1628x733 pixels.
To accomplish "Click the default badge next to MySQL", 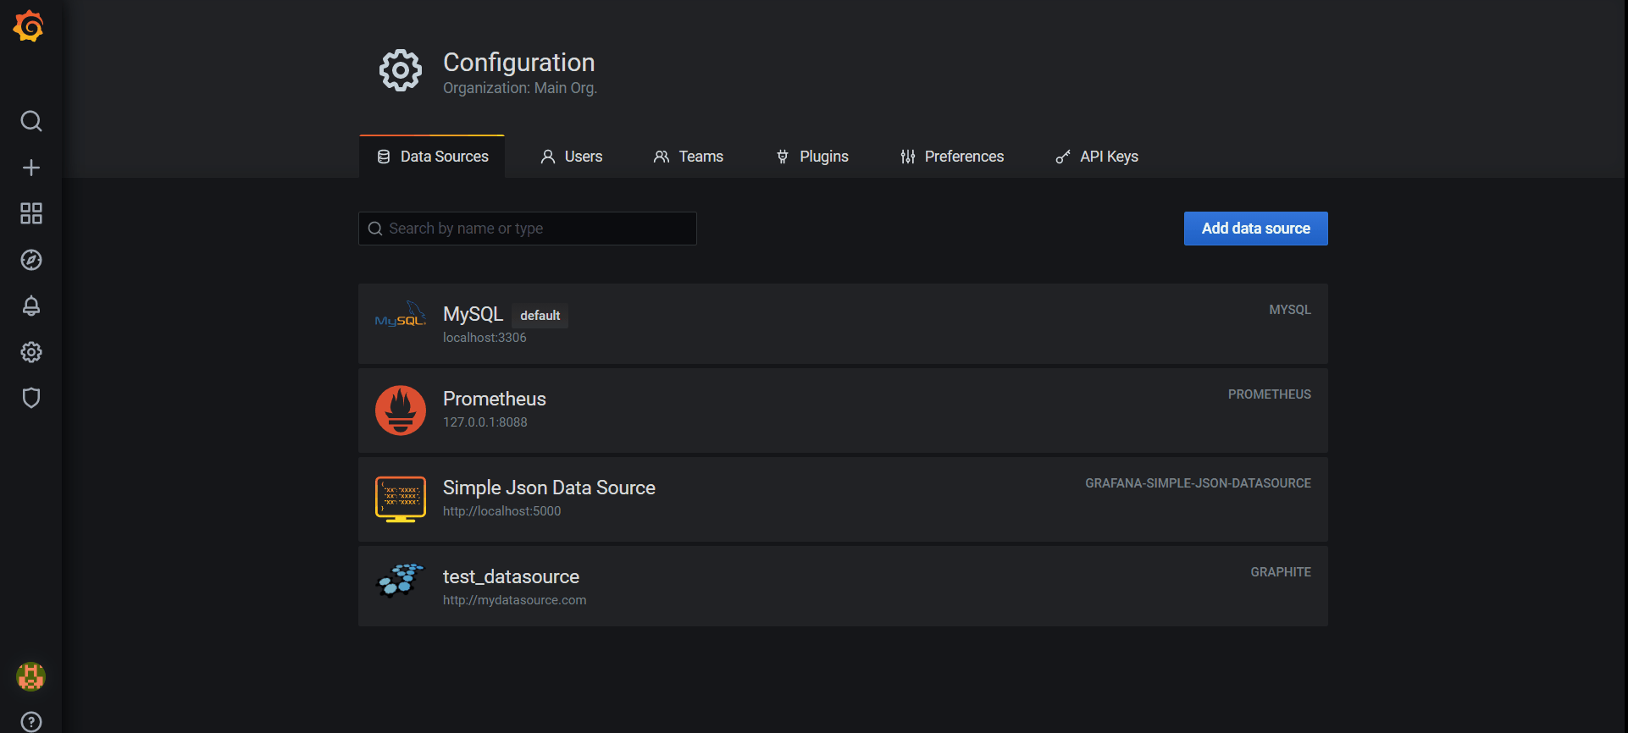I will [x=540, y=316].
